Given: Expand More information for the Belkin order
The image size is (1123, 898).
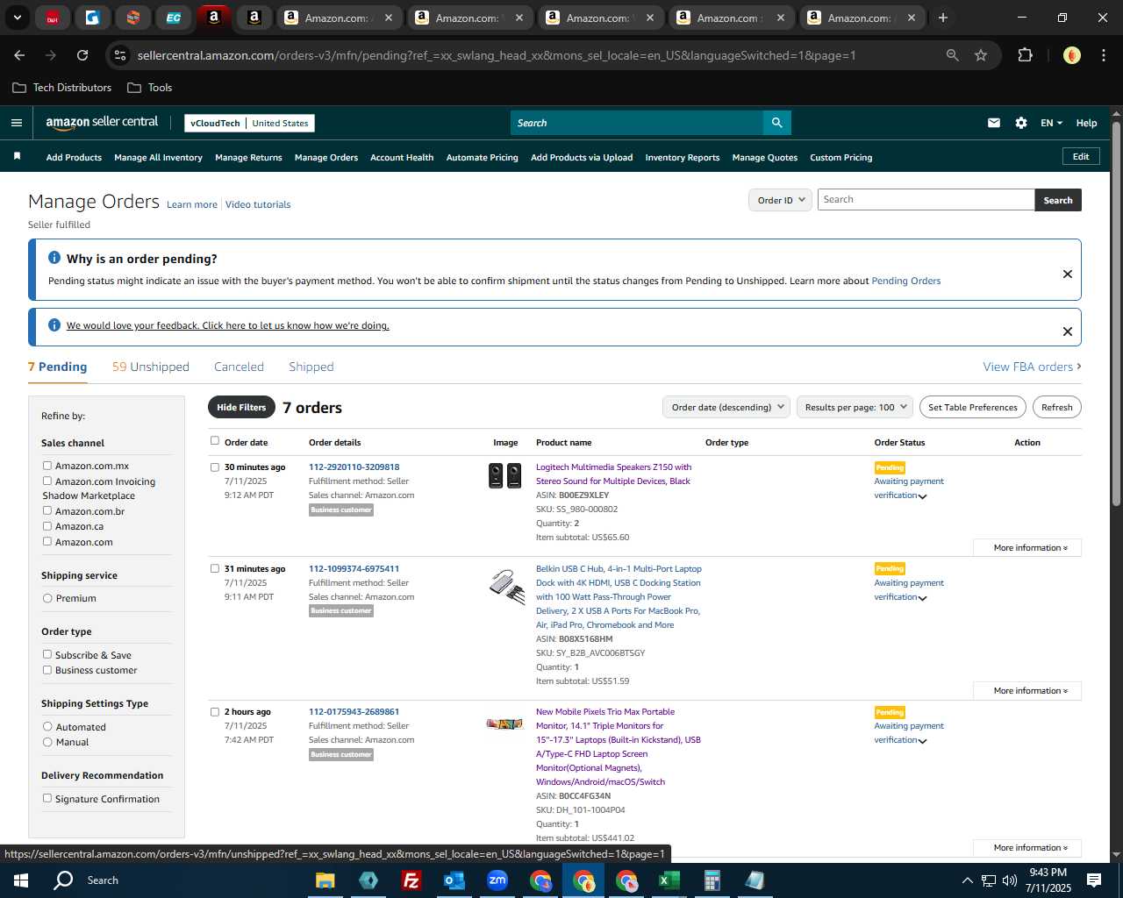Looking at the screenshot, I should [1027, 691].
